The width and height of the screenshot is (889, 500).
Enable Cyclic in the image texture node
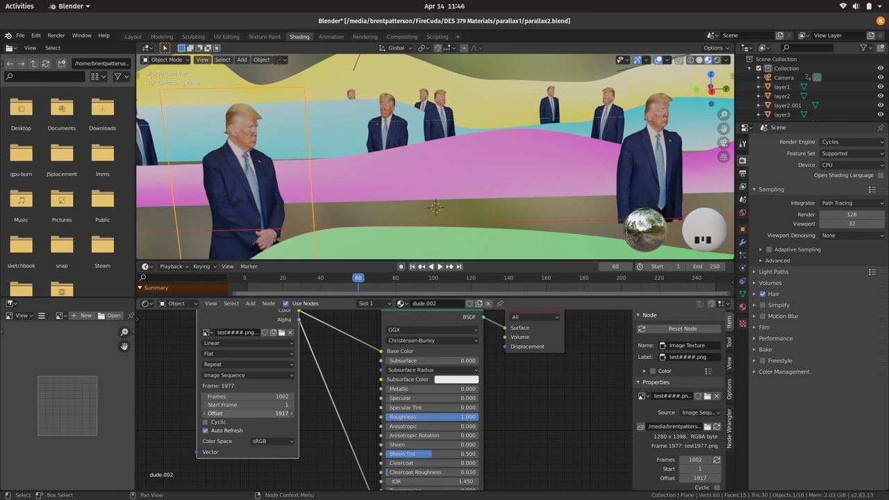205,422
